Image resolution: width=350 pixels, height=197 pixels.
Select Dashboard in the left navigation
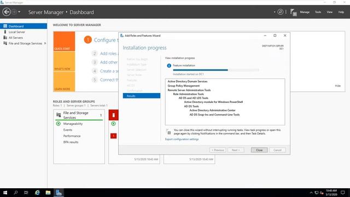click(x=24, y=26)
